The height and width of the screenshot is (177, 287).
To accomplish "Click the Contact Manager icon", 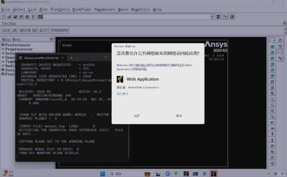I will coord(232,17).
